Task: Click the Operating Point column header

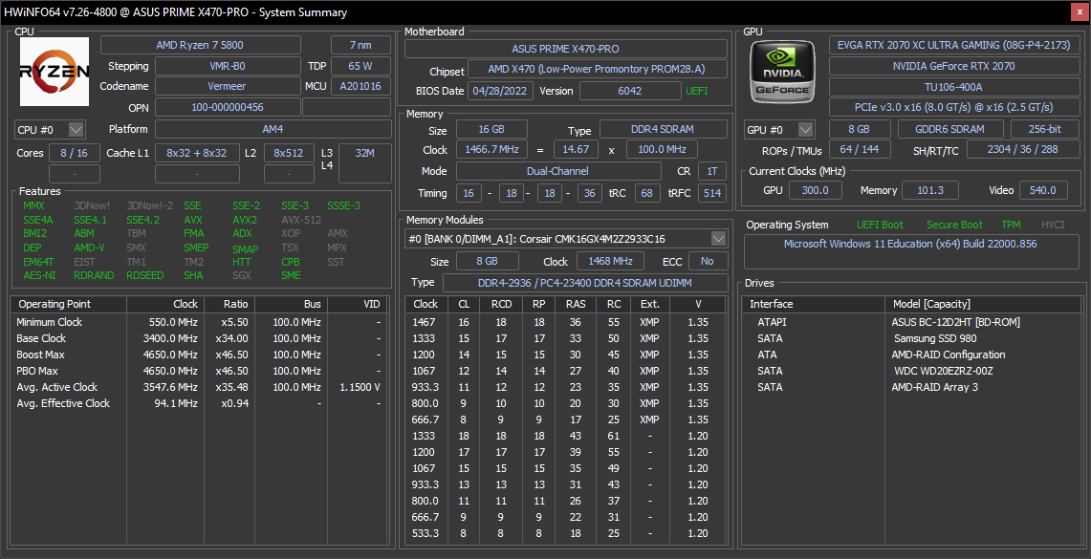Action: [x=55, y=304]
